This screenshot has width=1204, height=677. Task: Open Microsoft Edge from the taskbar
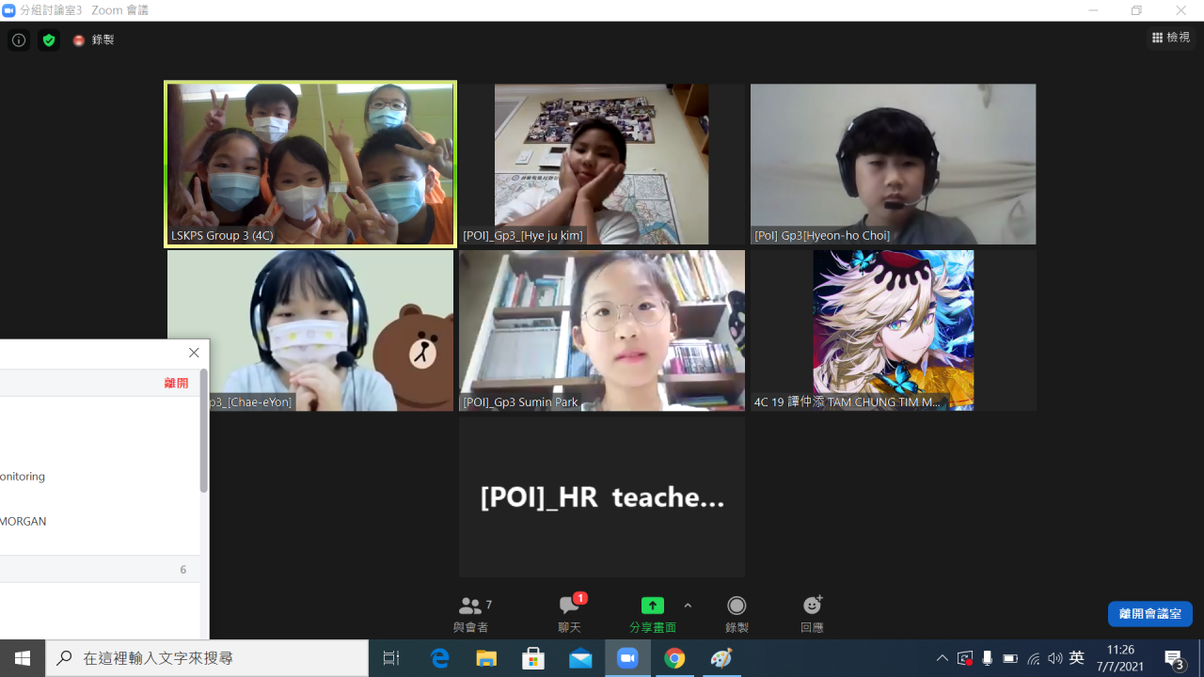[x=439, y=658]
